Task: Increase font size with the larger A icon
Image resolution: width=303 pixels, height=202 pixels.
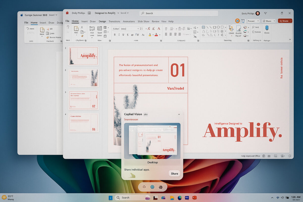Action: click(149, 29)
